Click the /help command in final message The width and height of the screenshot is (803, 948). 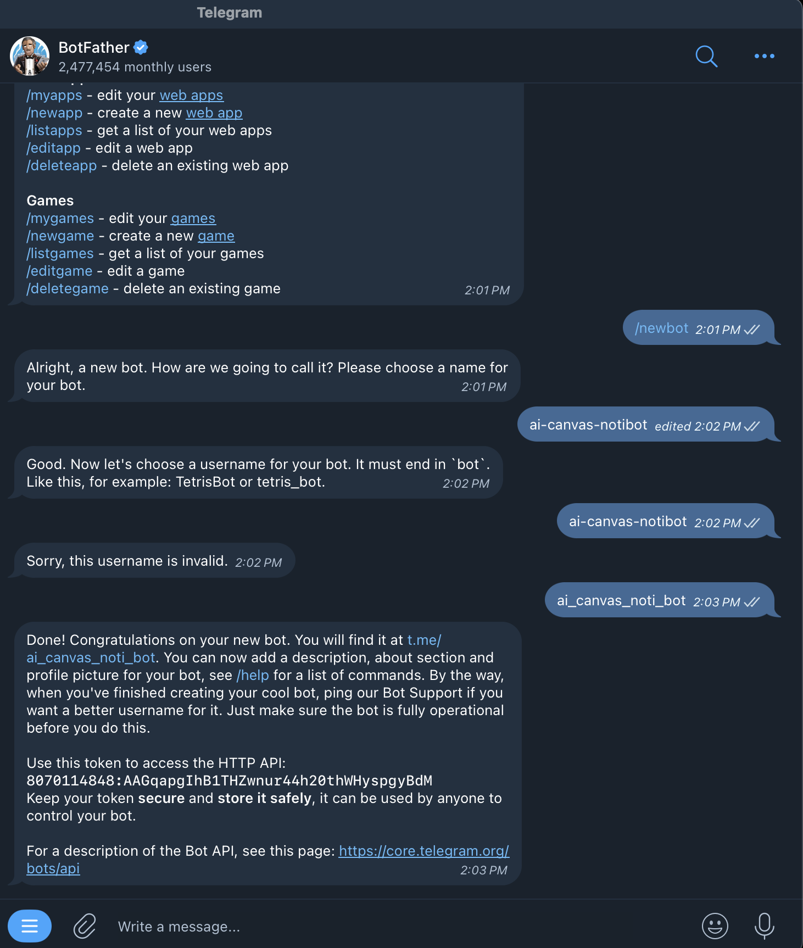253,675
